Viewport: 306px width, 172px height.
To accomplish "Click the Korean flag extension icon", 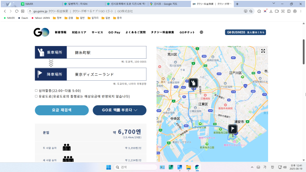I will click(265, 11).
